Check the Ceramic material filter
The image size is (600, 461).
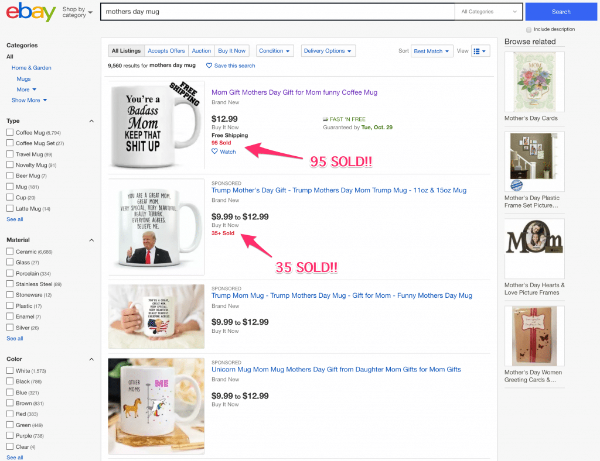click(9, 251)
